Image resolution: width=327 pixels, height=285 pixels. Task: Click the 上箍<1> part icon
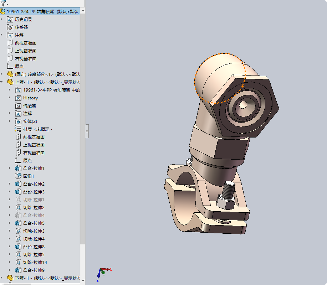click(x=10, y=82)
